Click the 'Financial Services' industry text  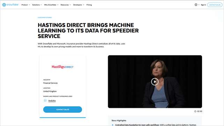[x=51, y=83]
